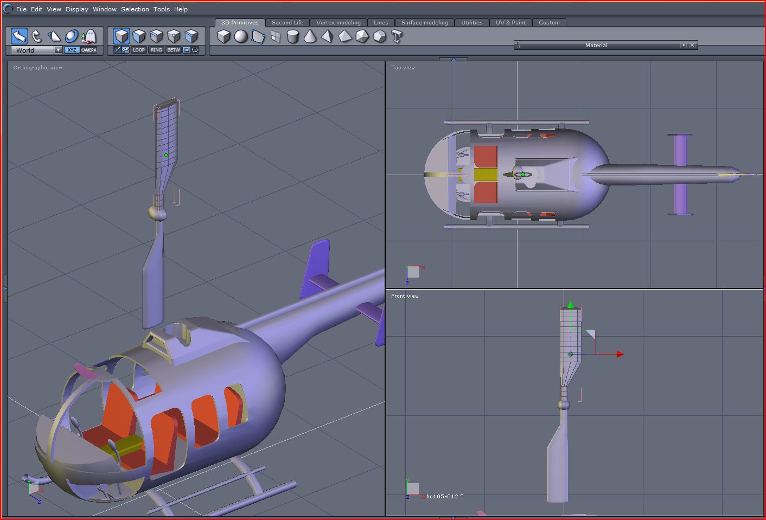766x520 pixels.
Task: Toggle CAMERA axis mode
Action: pos(89,50)
